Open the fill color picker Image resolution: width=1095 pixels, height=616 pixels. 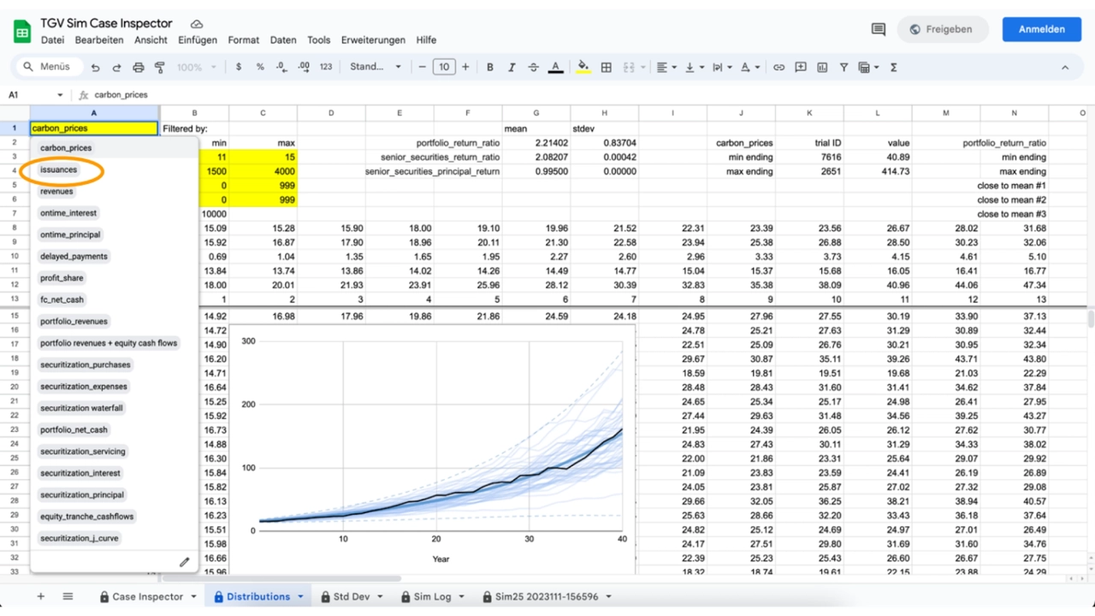tap(583, 68)
